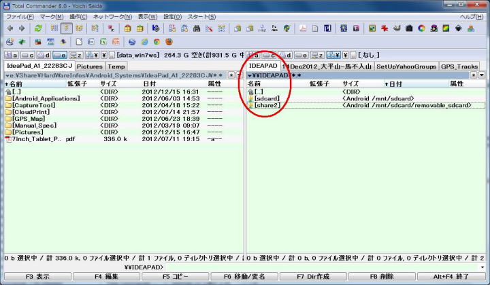Select drive e in left pane drive bar
This screenshot has height=285, width=490.
coord(60,56)
